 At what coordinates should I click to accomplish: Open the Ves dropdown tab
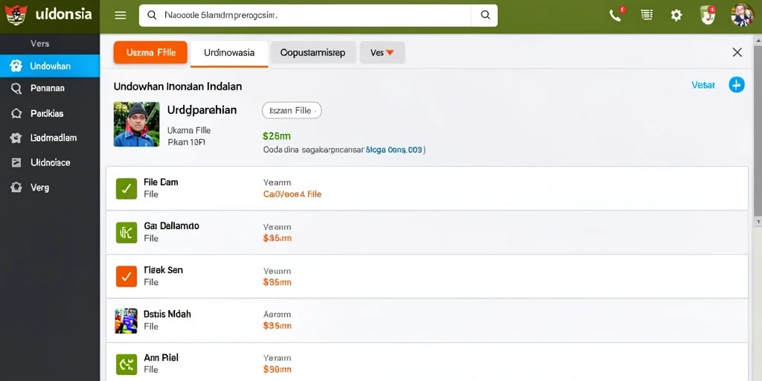[x=382, y=53]
